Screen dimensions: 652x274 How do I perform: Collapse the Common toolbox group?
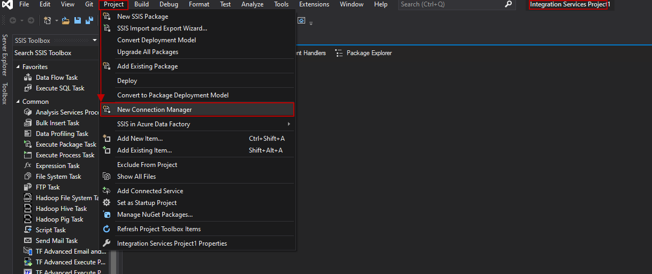18,102
